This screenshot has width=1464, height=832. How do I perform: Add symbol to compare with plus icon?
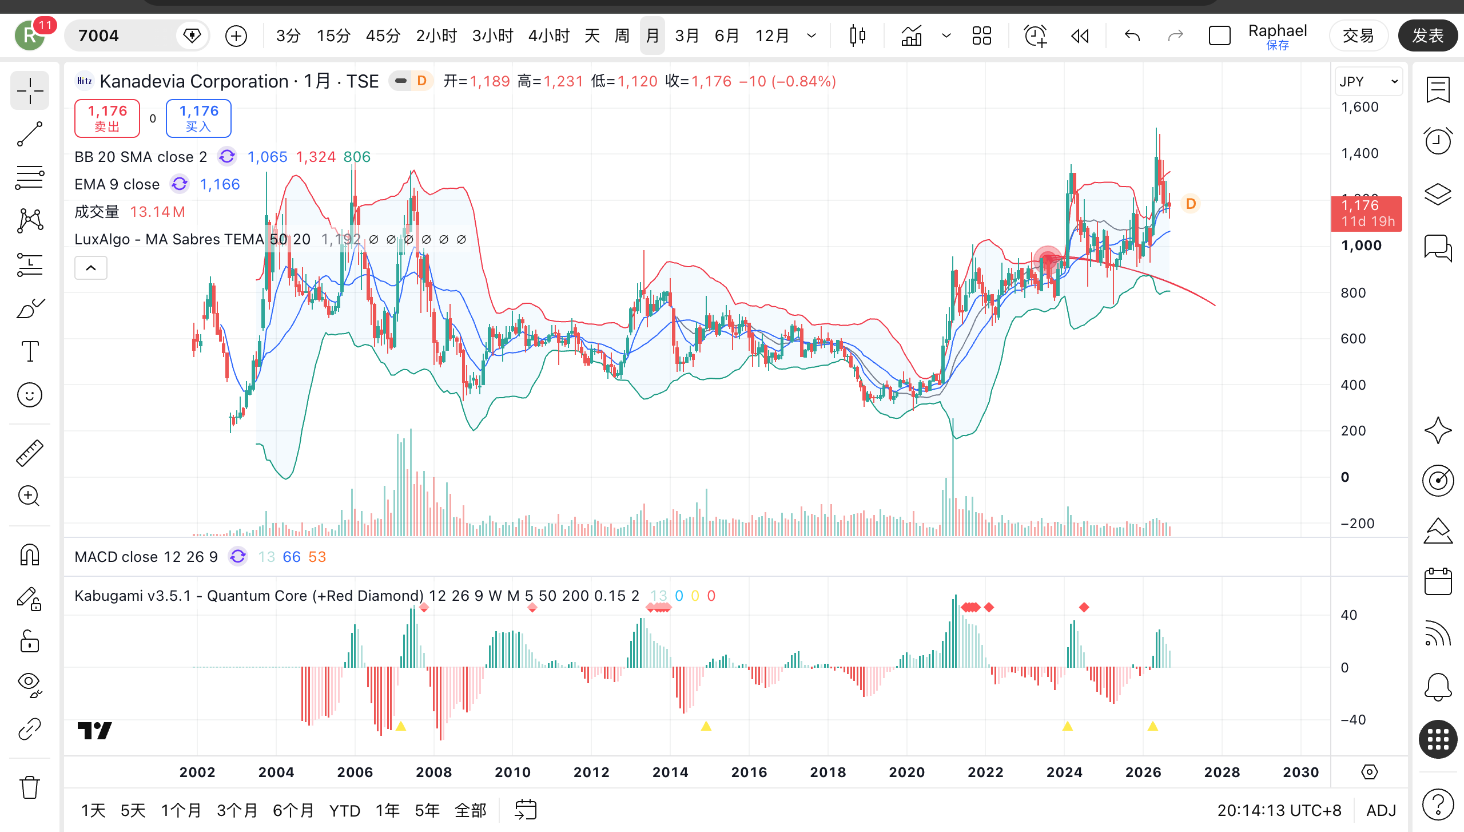point(236,35)
